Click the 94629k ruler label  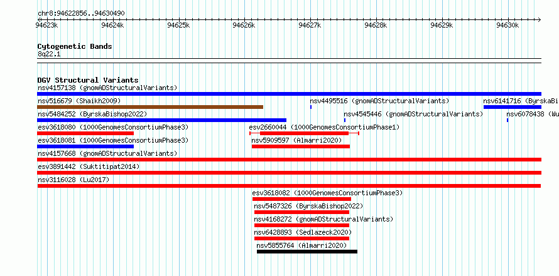tap(442, 25)
